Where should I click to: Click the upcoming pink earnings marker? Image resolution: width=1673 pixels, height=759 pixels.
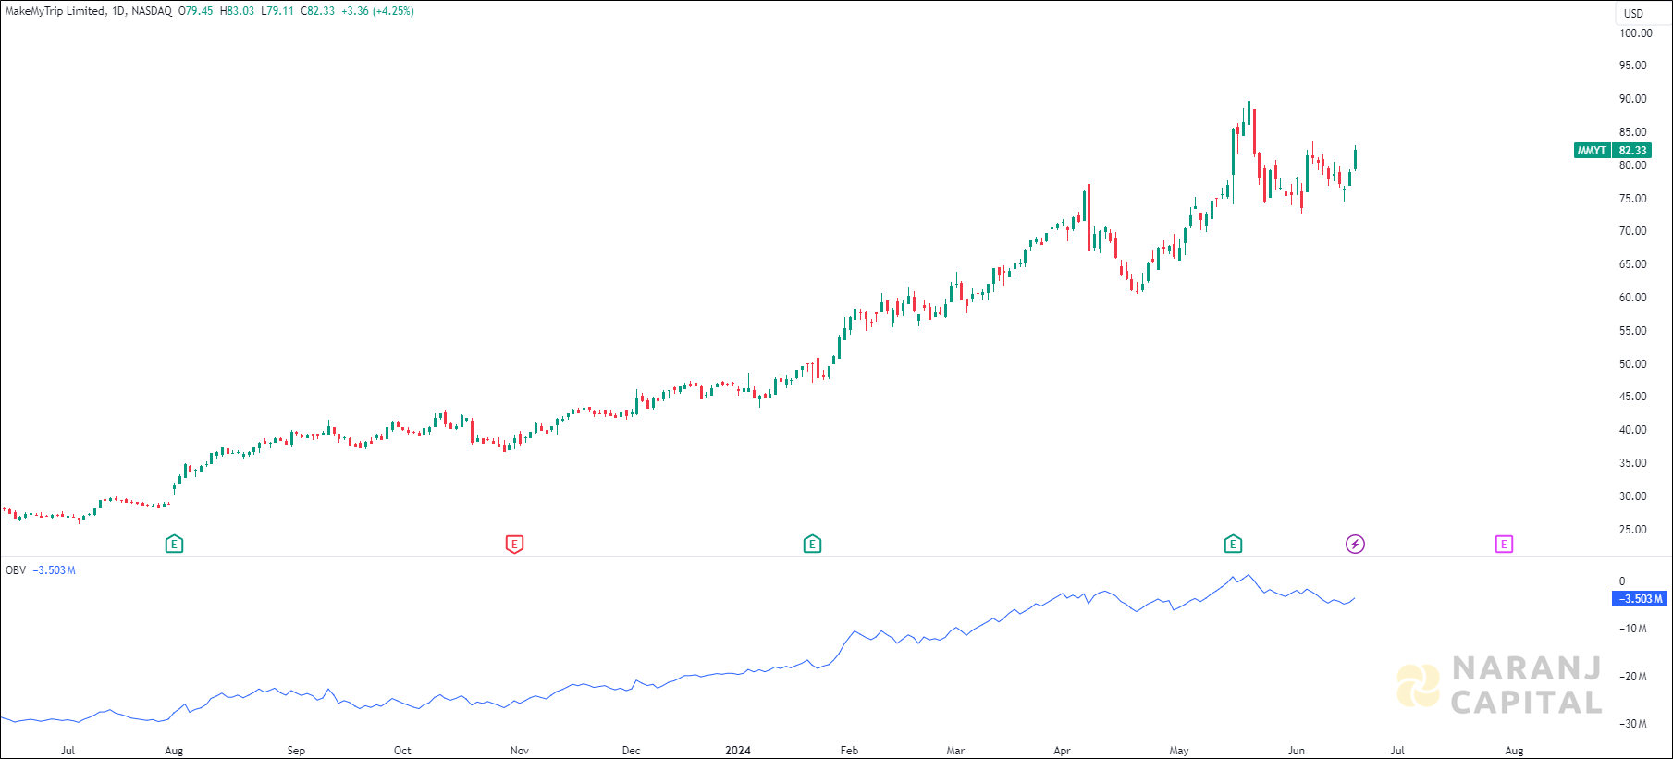pyautogui.click(x=1504, y=544)
